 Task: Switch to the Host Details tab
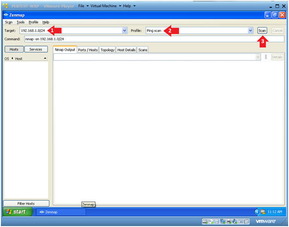pyautogui.click(x=126, y=50)
